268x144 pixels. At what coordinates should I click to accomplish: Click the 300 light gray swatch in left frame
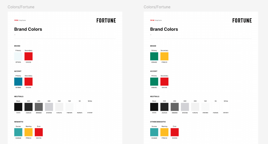click(x=49, y=107)
